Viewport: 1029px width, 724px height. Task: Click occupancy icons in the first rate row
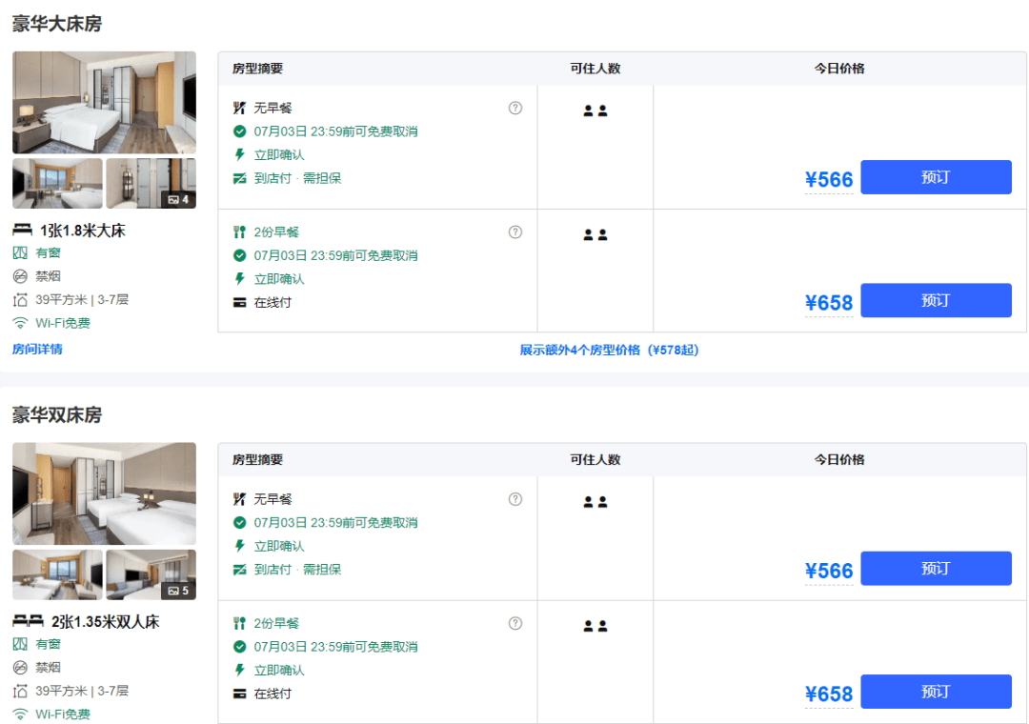pyautogui.click(x=595, y=111)
